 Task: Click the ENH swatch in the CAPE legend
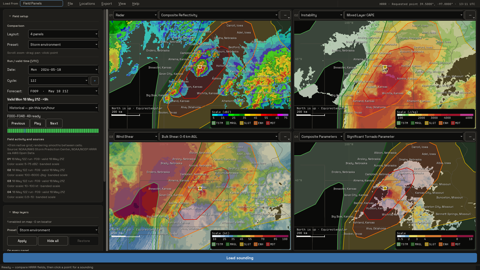click(x=440, y=123)
